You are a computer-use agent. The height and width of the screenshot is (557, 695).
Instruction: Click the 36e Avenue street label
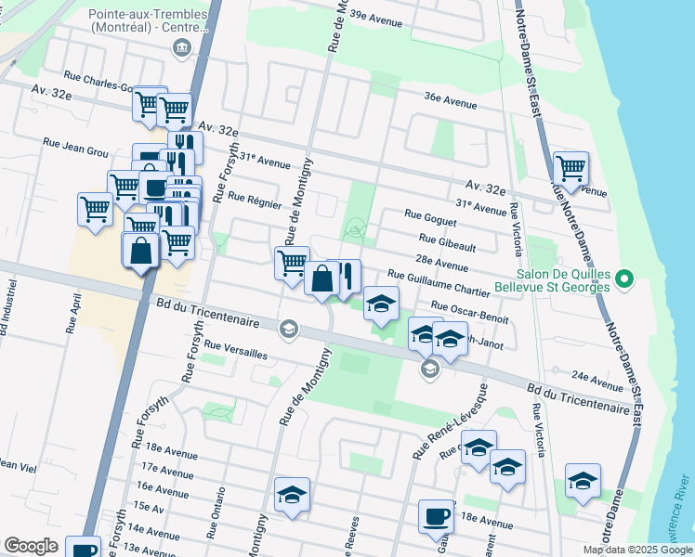(451, 100)
